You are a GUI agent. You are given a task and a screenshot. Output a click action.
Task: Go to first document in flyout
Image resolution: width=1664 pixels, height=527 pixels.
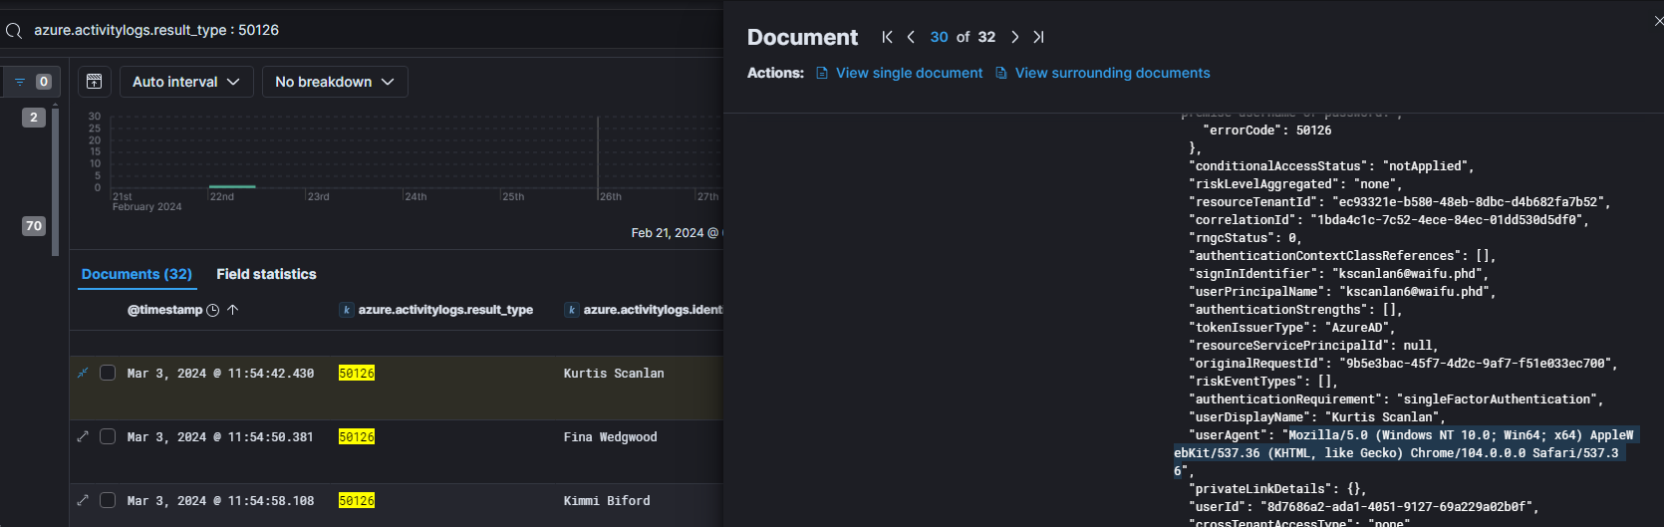(887, 37)
